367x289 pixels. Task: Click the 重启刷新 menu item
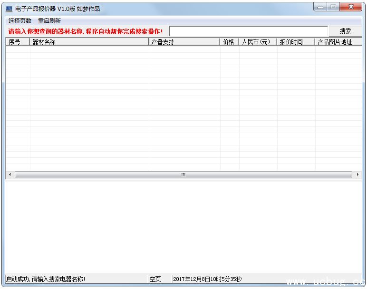tap(49, 21)
